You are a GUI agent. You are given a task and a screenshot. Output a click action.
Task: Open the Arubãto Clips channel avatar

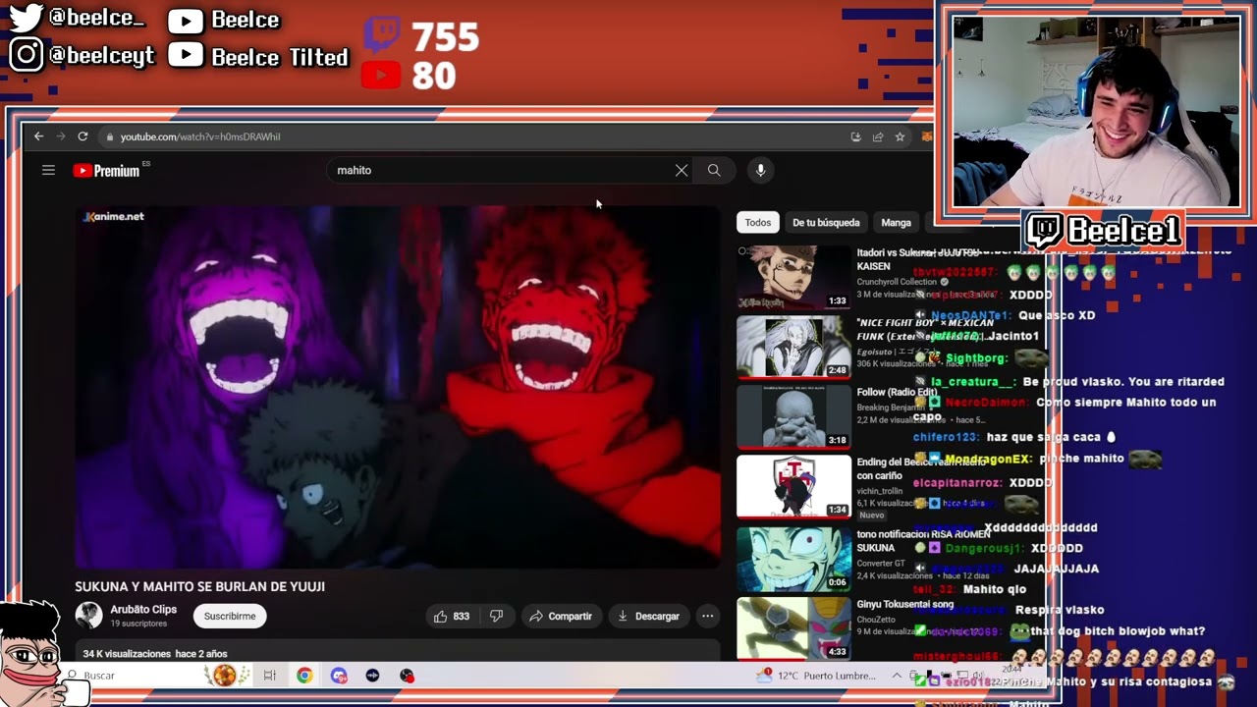(88, 616)
